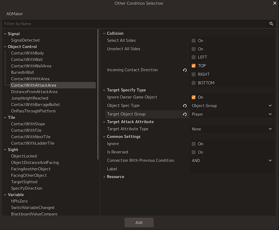279x230 pixels.
Task: Open Target Object Group dropdown showing Player
Action: pos(232,114)
